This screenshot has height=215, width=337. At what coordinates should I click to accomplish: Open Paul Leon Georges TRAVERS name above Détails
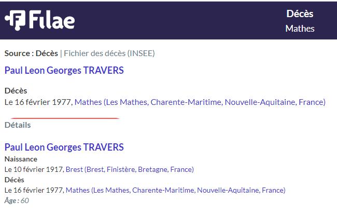coord(64,71)
